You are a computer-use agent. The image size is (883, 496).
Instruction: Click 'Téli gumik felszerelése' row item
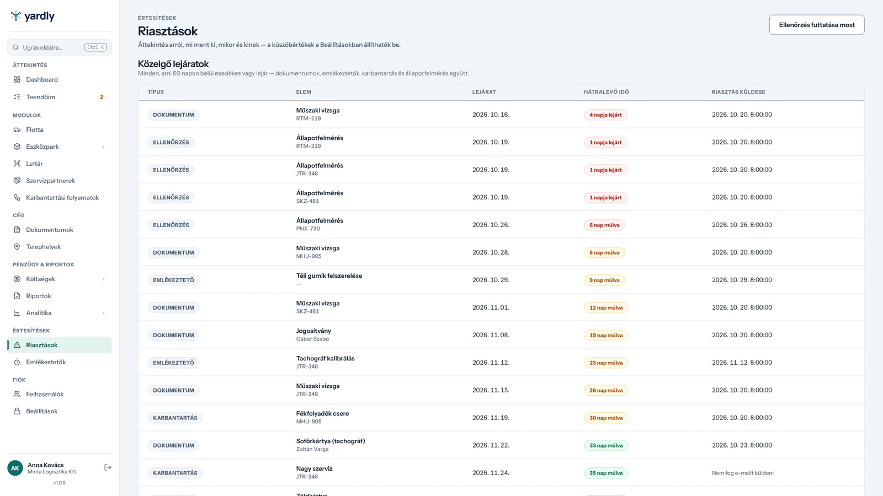pos(329,276)
